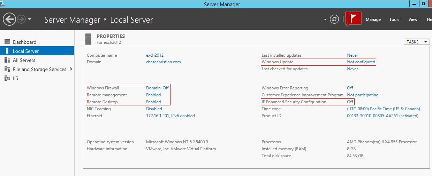Open the View menu
This screenshot has width=432, height=176.
(x=413, y=19)
